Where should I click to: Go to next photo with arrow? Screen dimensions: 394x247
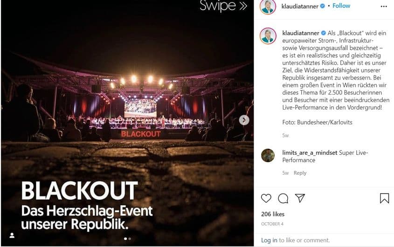coord(244,120)
